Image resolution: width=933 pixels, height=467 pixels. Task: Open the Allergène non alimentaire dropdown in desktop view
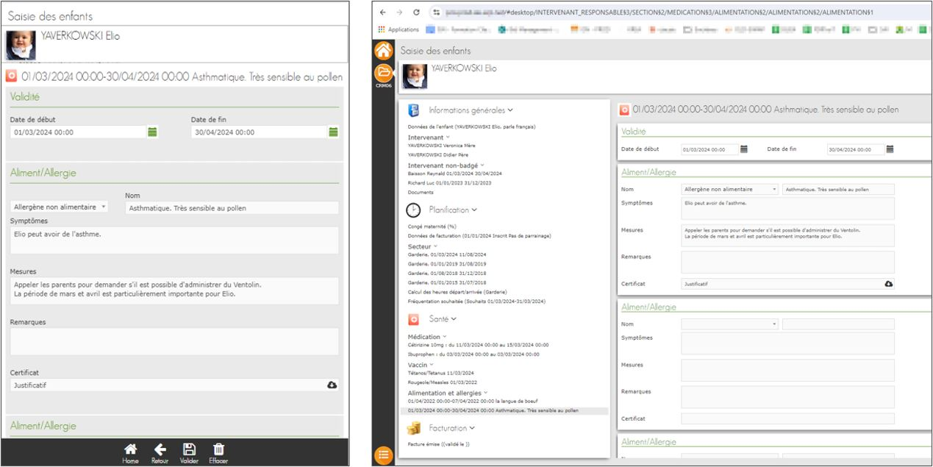tap(729, 189)
